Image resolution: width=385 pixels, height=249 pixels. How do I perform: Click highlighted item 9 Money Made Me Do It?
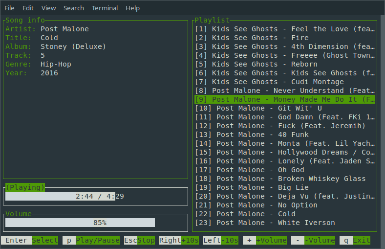click(285, 99)
